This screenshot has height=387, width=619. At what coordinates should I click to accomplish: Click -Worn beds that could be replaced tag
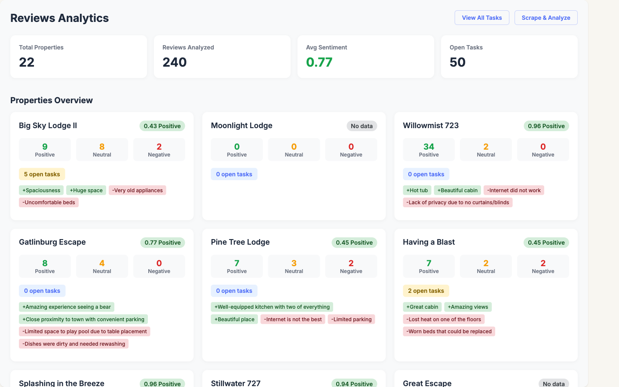tap(449, 332)
